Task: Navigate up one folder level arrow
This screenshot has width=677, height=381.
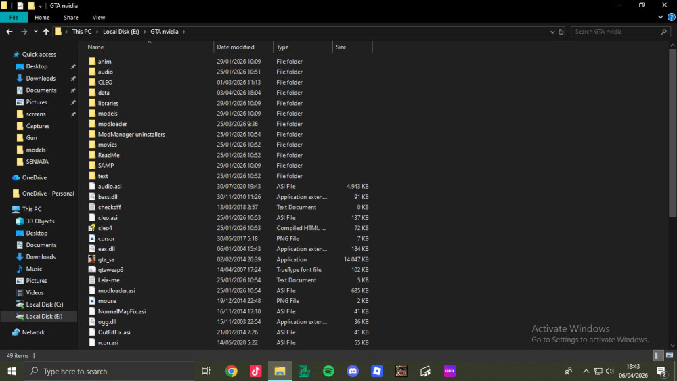Action: (x=46, y=32)
